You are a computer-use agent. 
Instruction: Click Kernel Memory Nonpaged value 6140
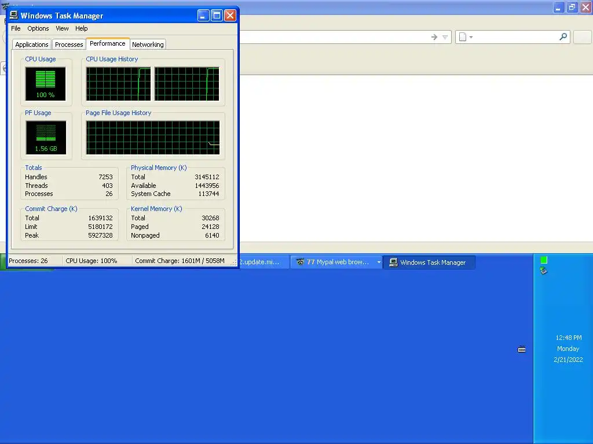(x=212, y=236)
